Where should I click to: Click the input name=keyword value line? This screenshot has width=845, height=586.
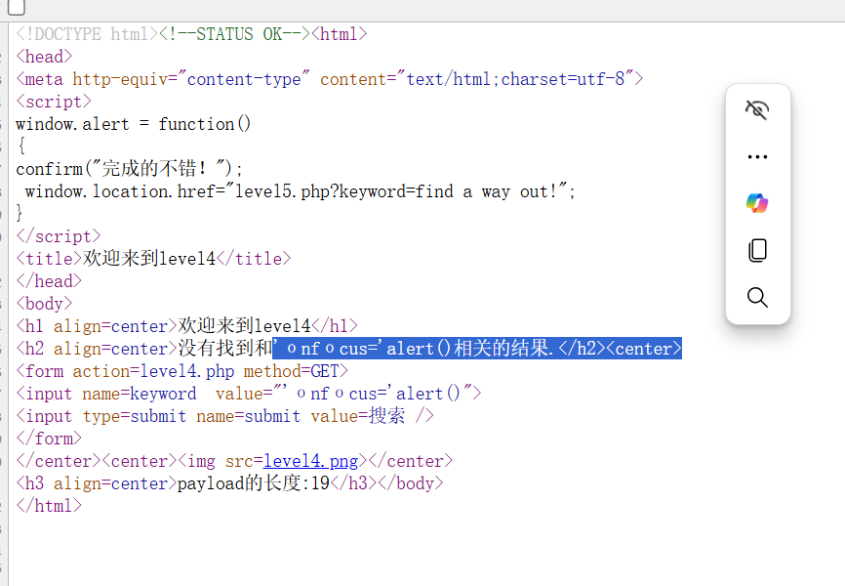(249, 394)
